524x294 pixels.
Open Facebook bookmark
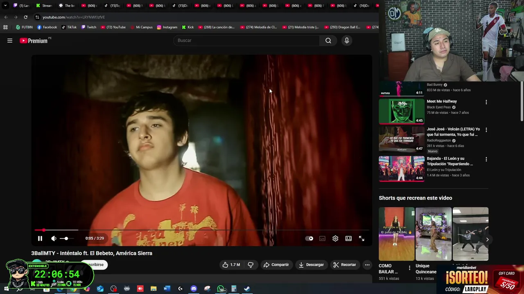[47, 27]
